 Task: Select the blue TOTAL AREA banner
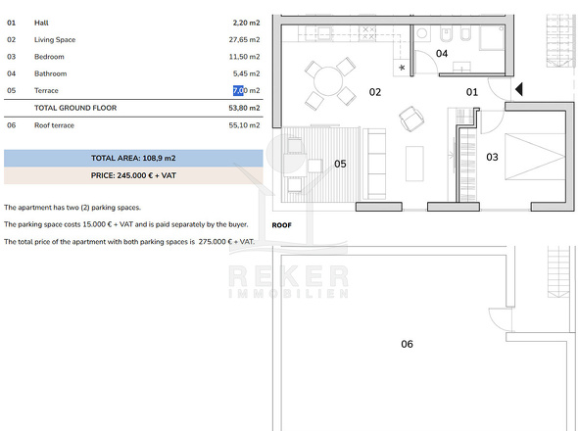coord(133,158)
